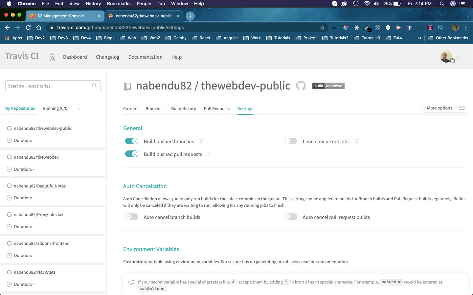Image resolution: width=473 pixels, height=295 pixels.
Task: Click the repository book icon by nabendu82
Action: coord(127,87)
